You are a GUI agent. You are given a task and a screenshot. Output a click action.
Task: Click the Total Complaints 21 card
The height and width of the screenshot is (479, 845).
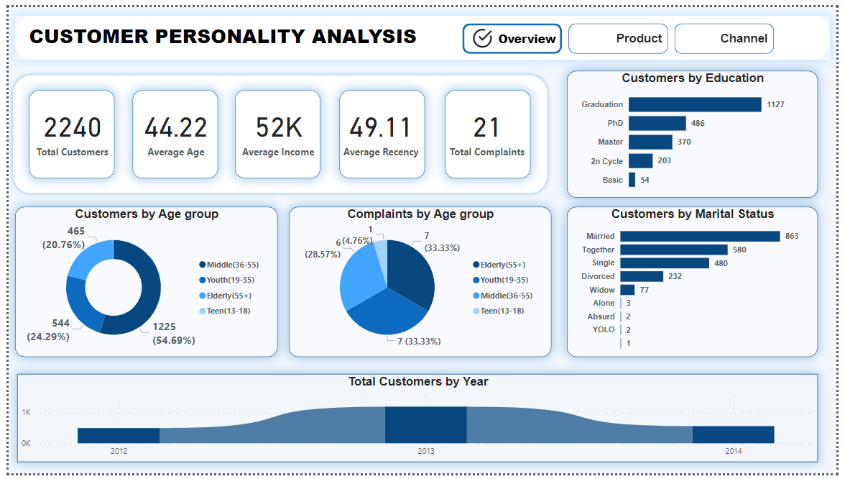488,134
